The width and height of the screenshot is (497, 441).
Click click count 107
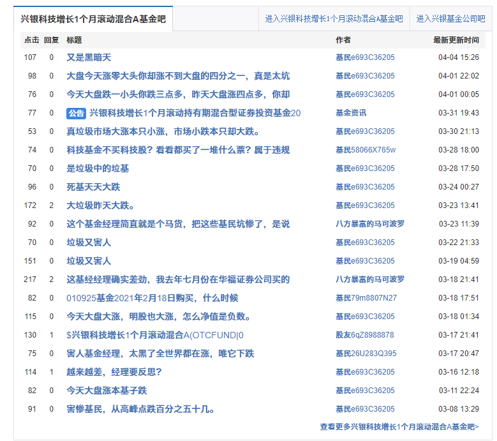pos(30,57)
